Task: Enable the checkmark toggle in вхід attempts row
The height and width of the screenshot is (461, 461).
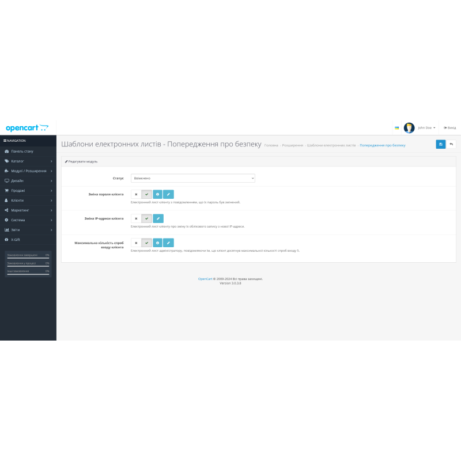Action: 146,243
